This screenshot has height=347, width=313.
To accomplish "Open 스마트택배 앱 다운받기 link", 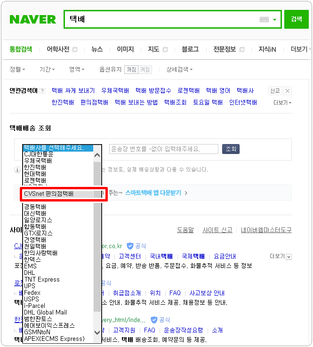I will click(153, 193).
